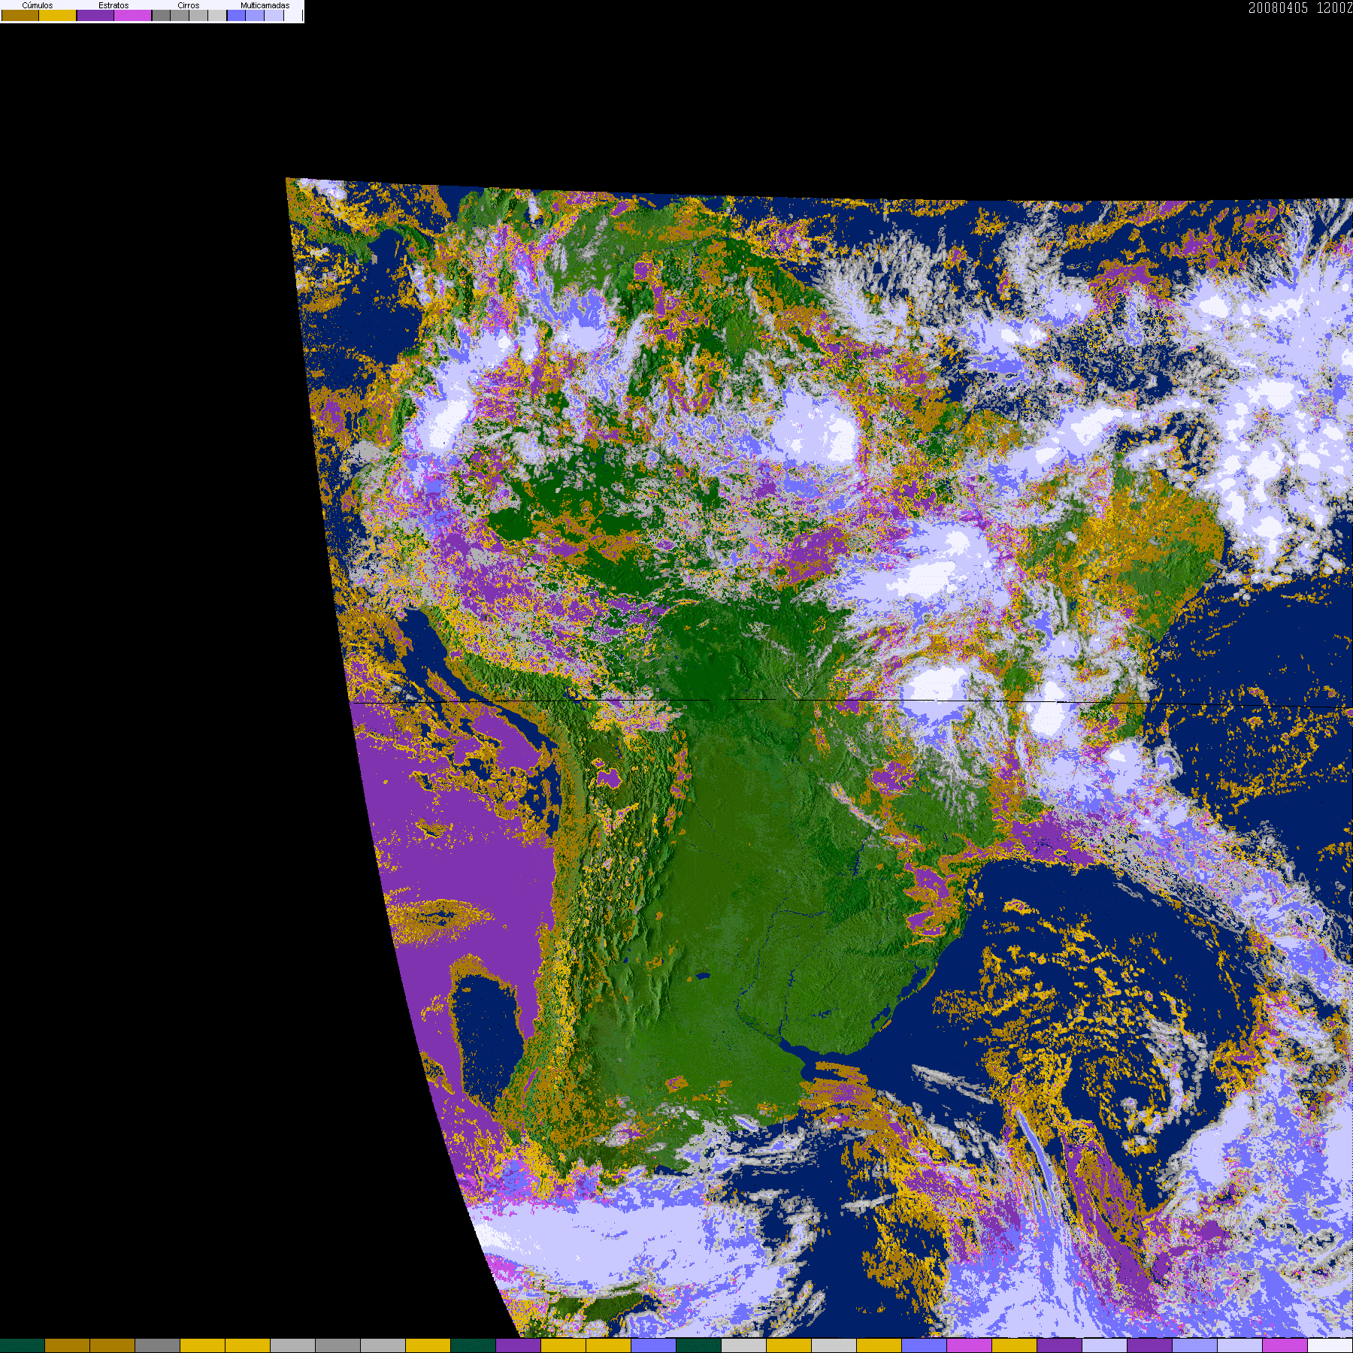Click the dark brown Cúmulos legend swatch
Screen dimensions: 1353x1353
click(20, 16)
